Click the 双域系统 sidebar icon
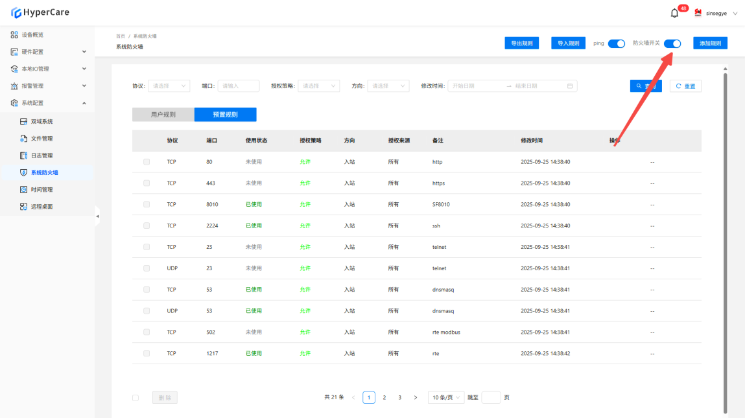This screenshot has height=418, width=745. point(23,121)
